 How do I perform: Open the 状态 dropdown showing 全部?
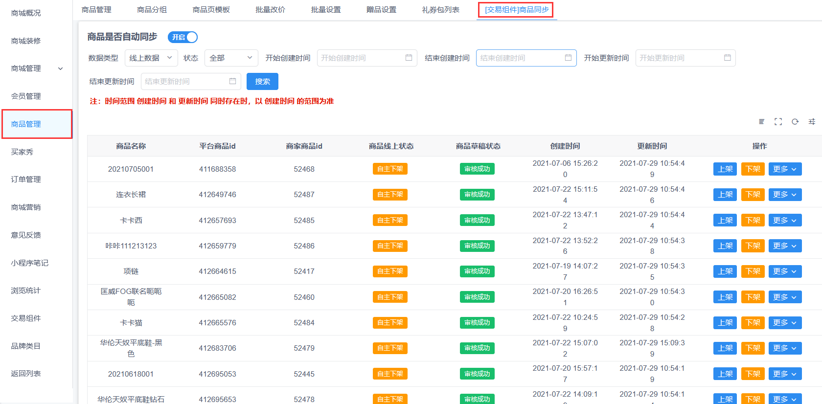click(x=231, y=58)
